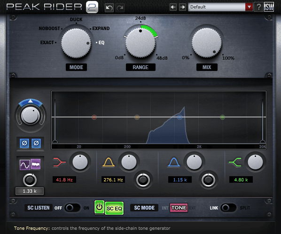Click the undo arrow icon
Viewport: 281px width, 234px height.
click(x=109, y=8)
